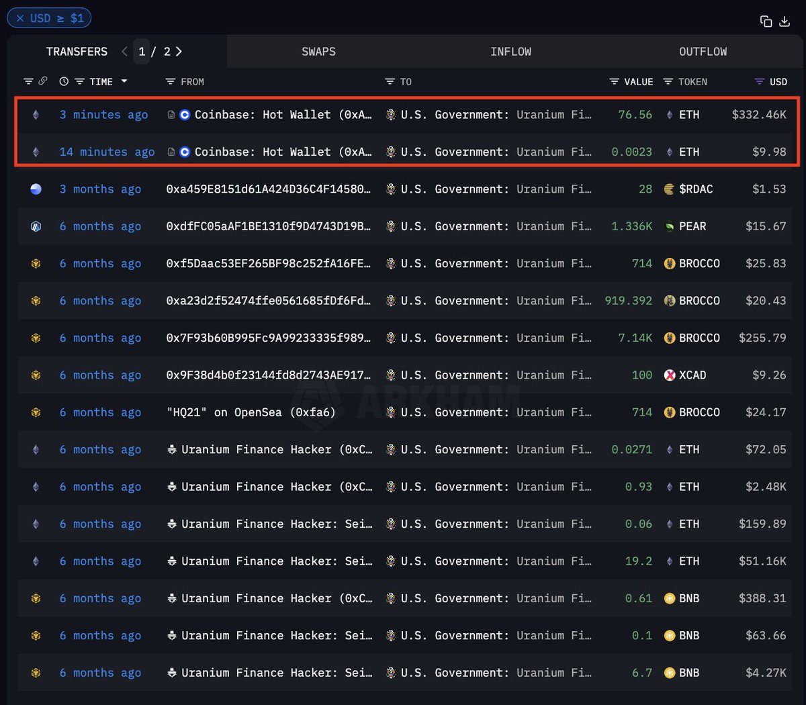Click the XCAD token icon
The height and width of the screenshot is (705, 806).
(669, 375)
